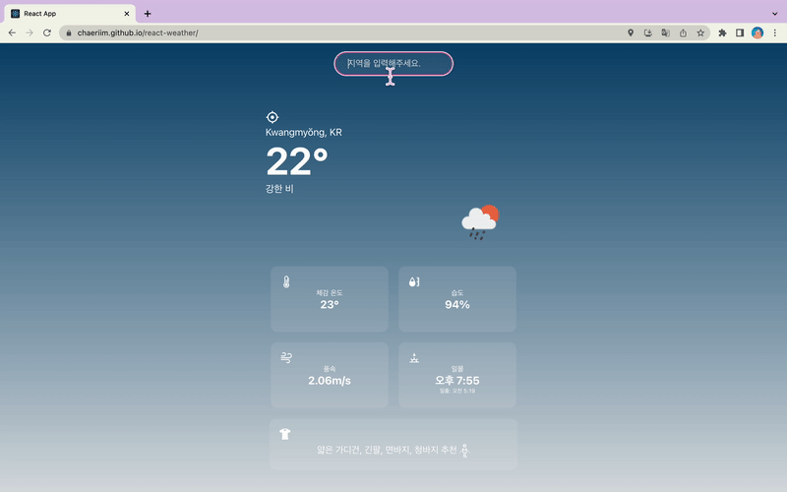The height and width of the screenshot is (492, 787).
Task: Click the 습도 label
Action: (457, 292)
